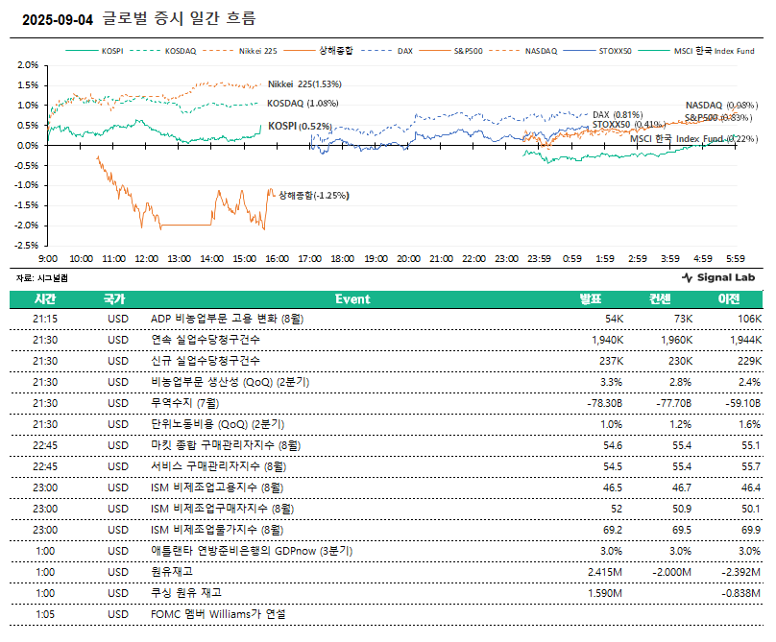This screenshot has height=642, width=776.
Task: Click the NASDAQ (0.98%) chart label
Action: tap(721, 105)
